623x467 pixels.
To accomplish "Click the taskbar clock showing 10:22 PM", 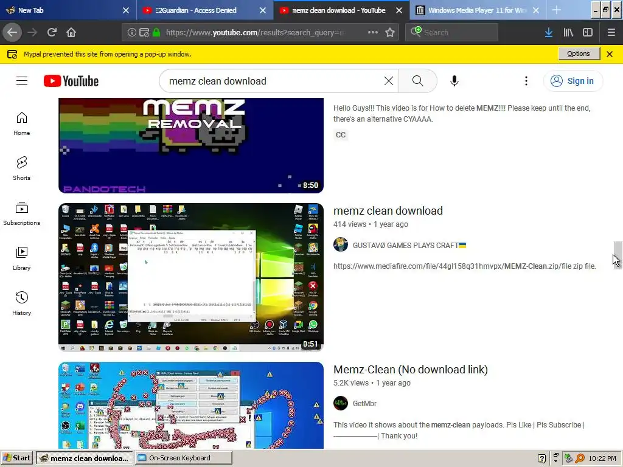I will [x=602, y=458].
